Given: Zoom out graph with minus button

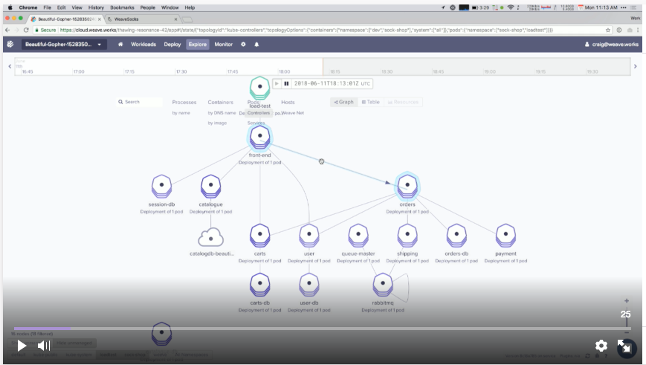Looking at the screenshot, I should [x=626, y=332].
